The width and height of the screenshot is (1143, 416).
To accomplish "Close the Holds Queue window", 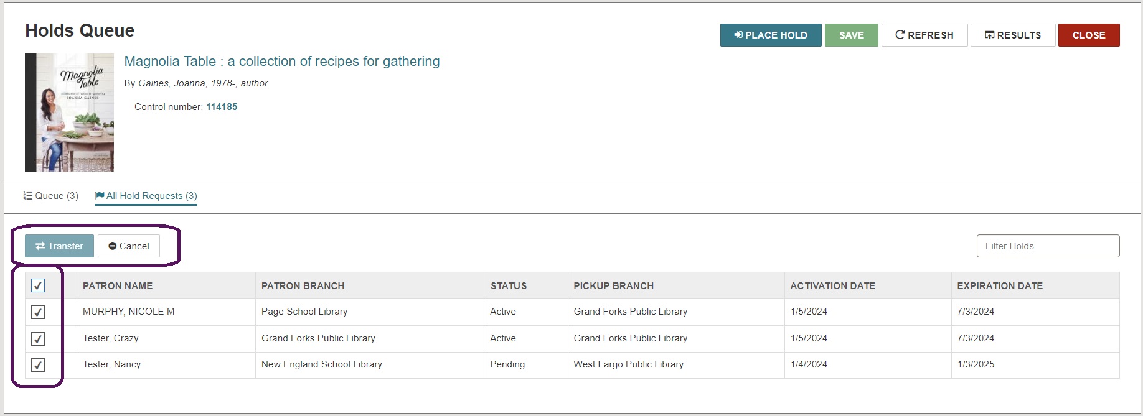I will (x=1088, y=35).
